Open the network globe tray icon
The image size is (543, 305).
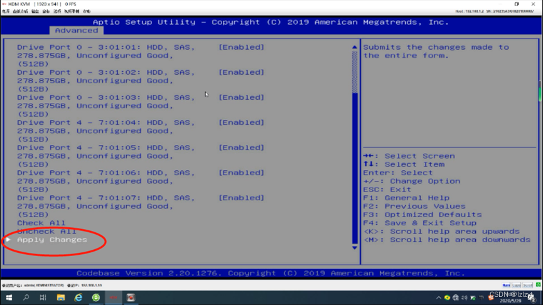coord(456,297)
